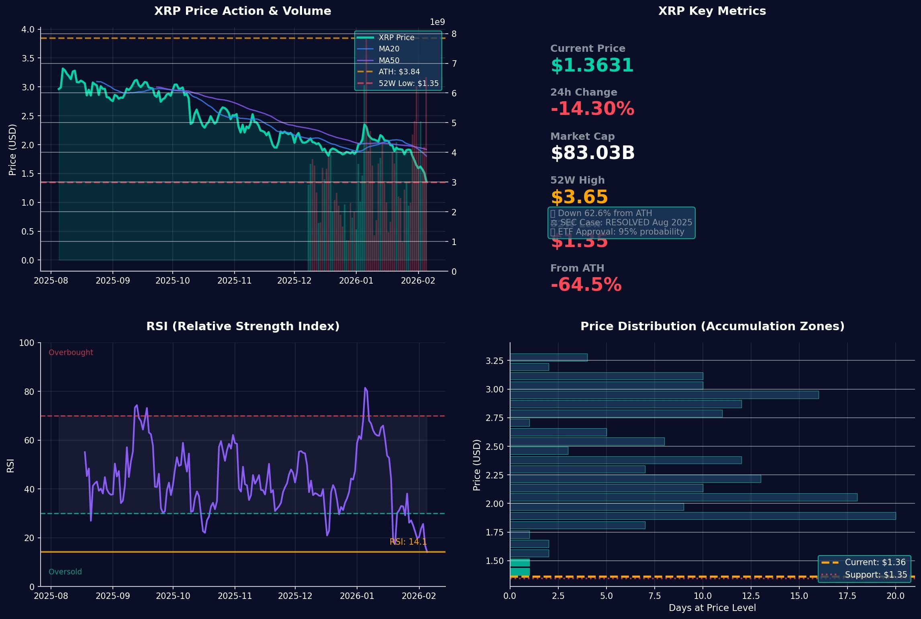Screen dimensions: 921x619
Task: Click the $83.03B market cap figure
Action: click(592, 153)
